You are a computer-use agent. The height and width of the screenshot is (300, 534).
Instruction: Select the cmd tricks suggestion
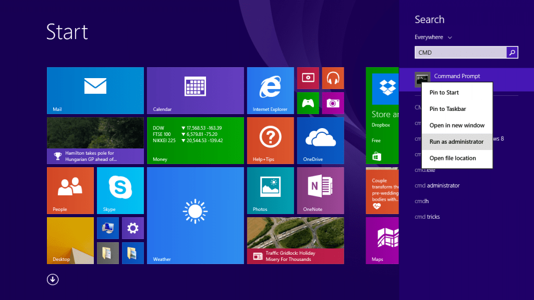(427, 217)
